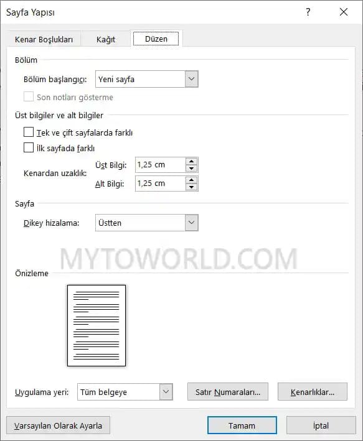
Task: Confirm with the Tamam button
Action: tap(242, 425)
